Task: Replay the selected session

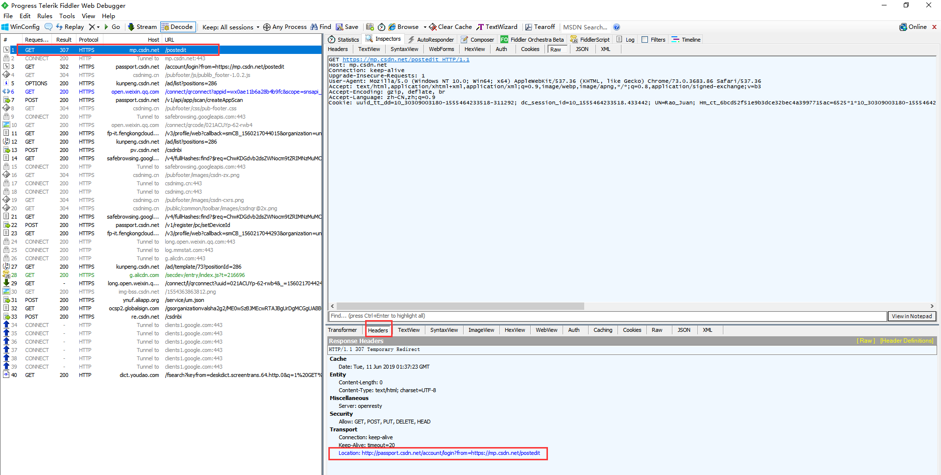Action: [70, 27]
